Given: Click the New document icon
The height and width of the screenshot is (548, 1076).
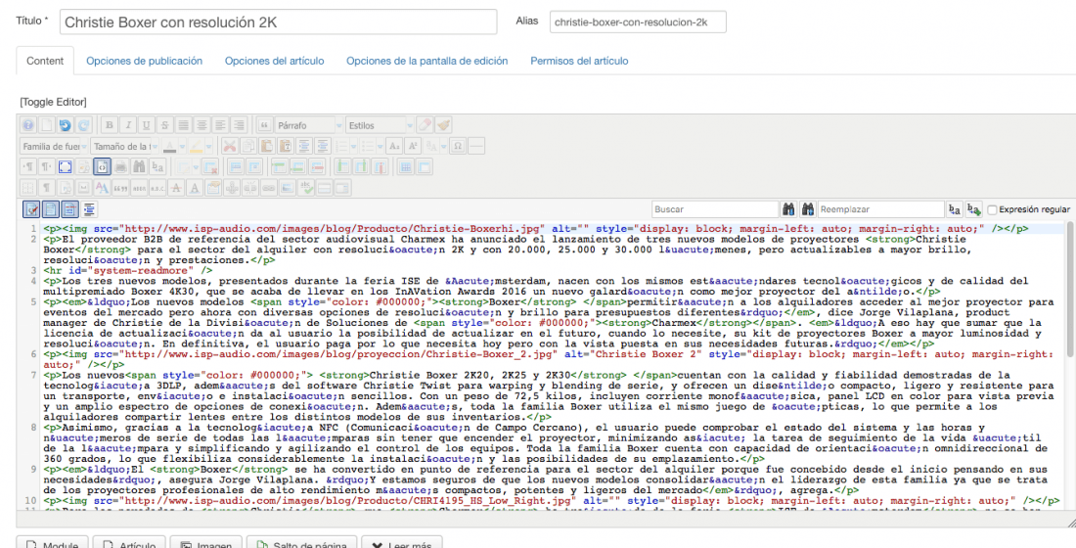Looking at the screenshot, I should tap(47, 125).
